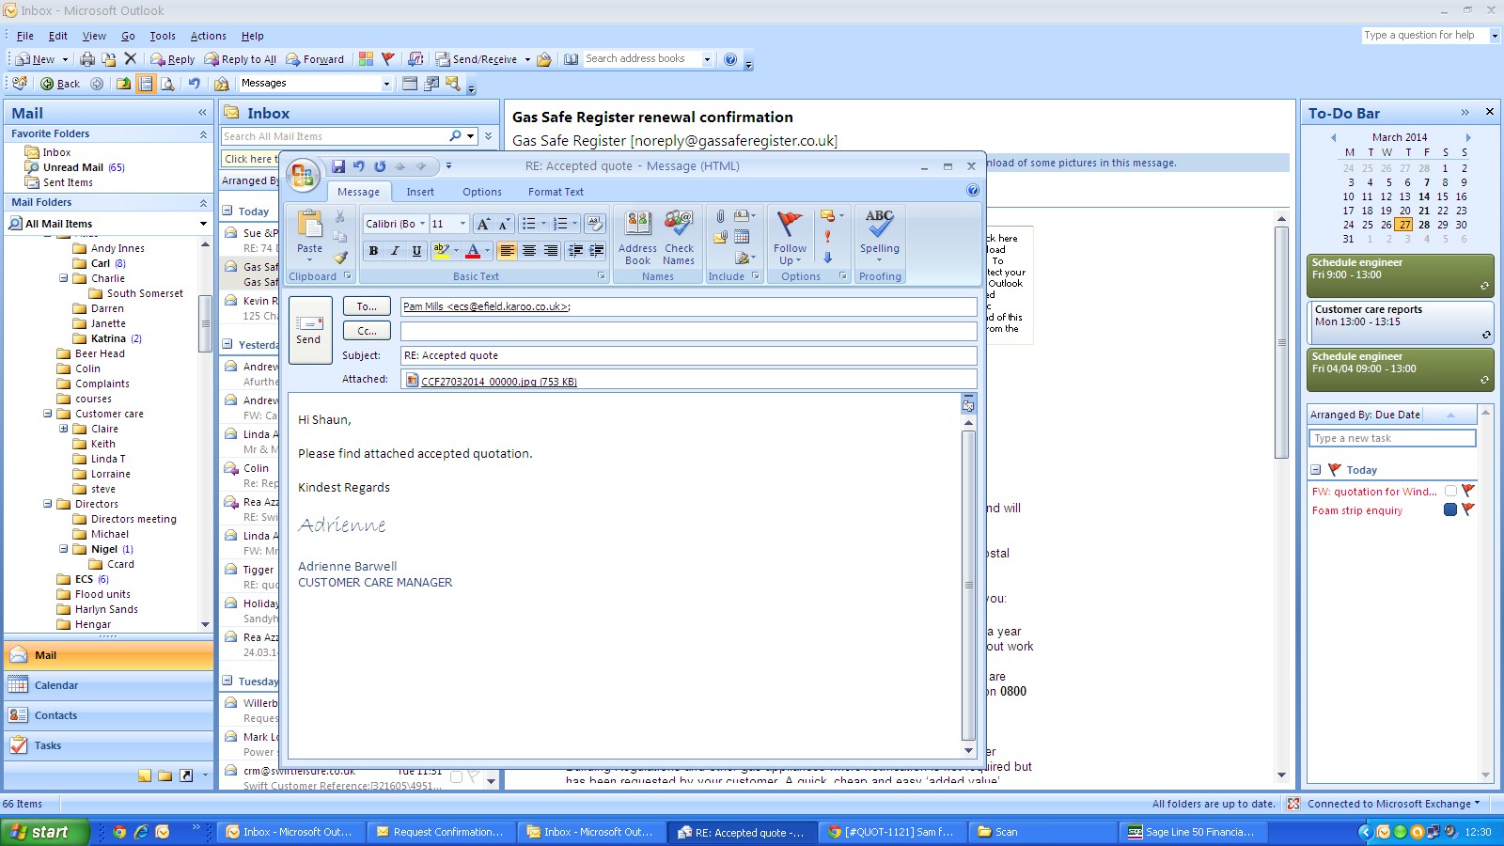Viewport: 1504px width, 846px height.
Task: Clear formatting with the eraser icon
Action: coord(594,224)
